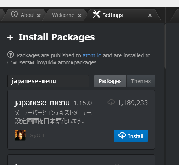Close the Settings tab
This screenshot has height=165, width=179.
[150, 15]
